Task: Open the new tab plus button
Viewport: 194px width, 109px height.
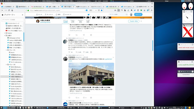Action: click(152, 7)
